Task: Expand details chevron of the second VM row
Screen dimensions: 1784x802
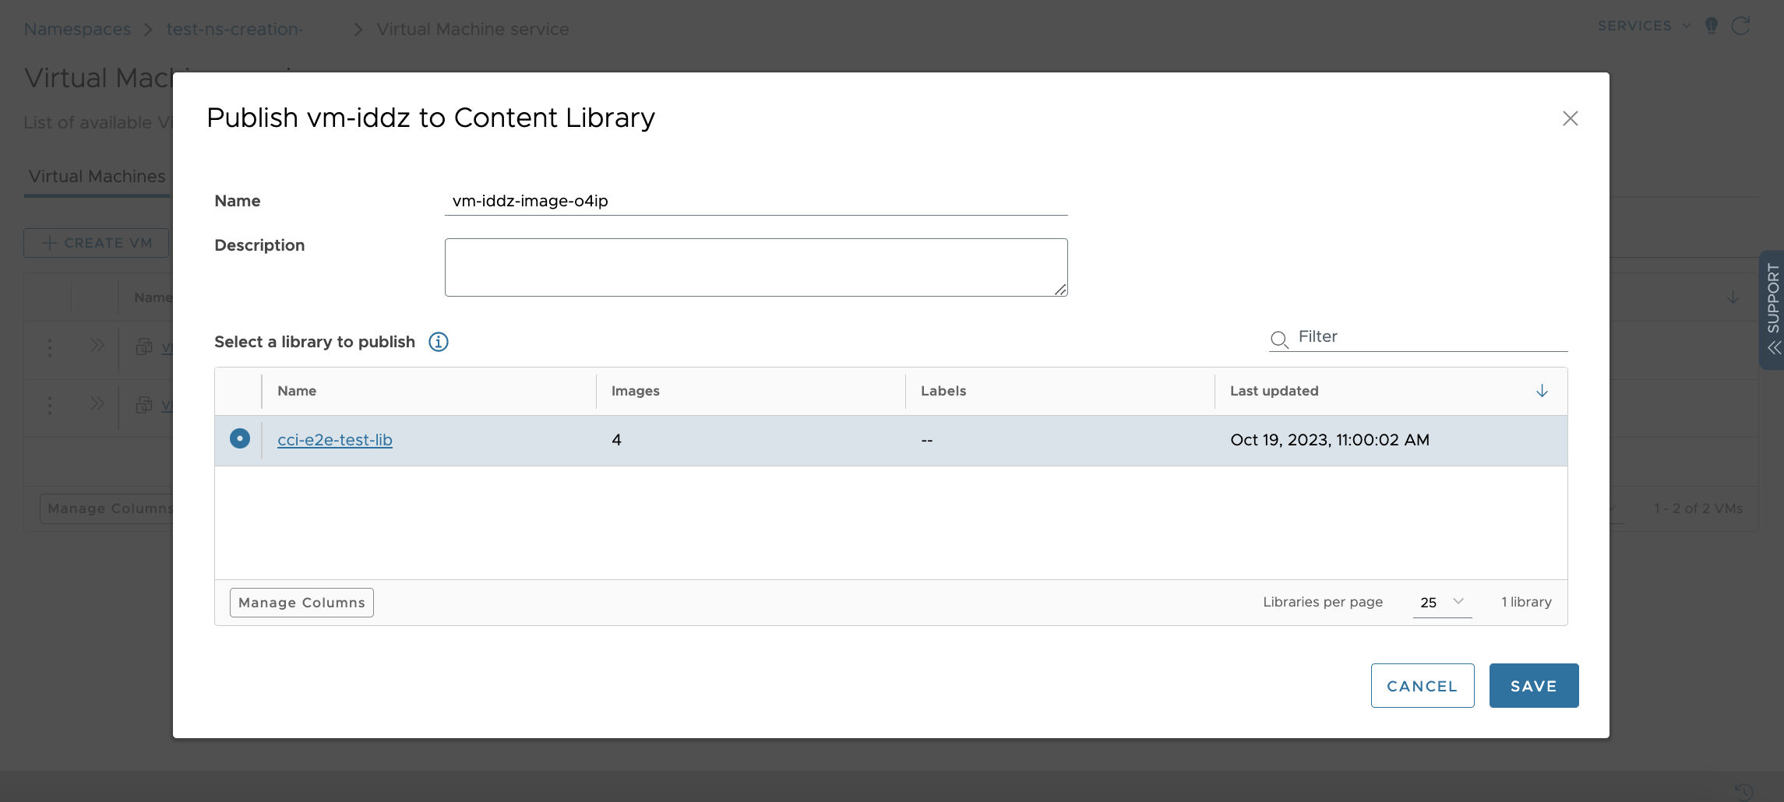Action: (x=97, y=403)
